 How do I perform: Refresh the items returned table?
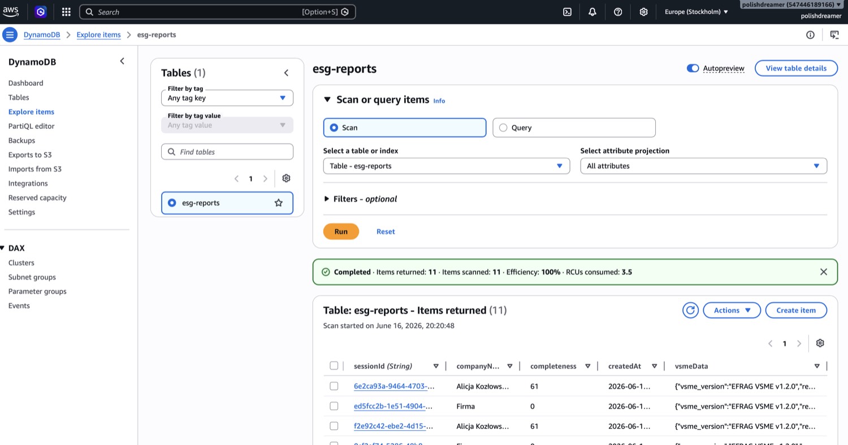tap(690, 310)
